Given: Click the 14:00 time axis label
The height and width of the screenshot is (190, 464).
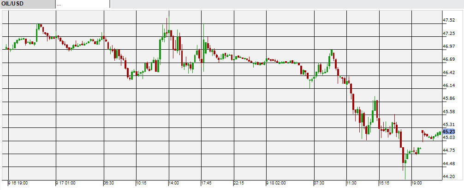Looking at the screenshot, I should click(x=173, y=183).
